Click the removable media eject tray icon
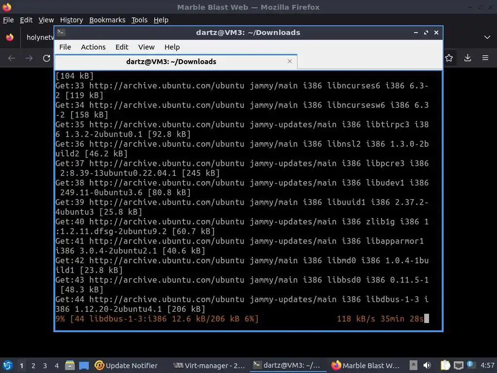Viewport: 497px width, 373px height. click(x=414, y=365)
